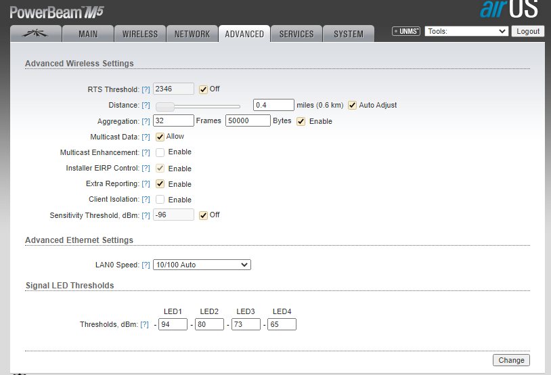Click the miles (0.6 km) text
551x375 pixels.
click(x=319, y=105)
